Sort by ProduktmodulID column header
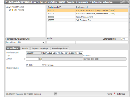Viewport: 134px width, 97px height. 61,7
